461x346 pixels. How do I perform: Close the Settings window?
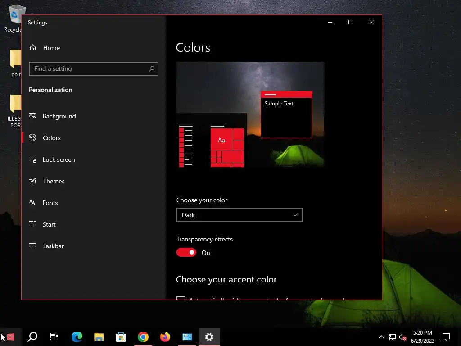(x=371, y=22)
